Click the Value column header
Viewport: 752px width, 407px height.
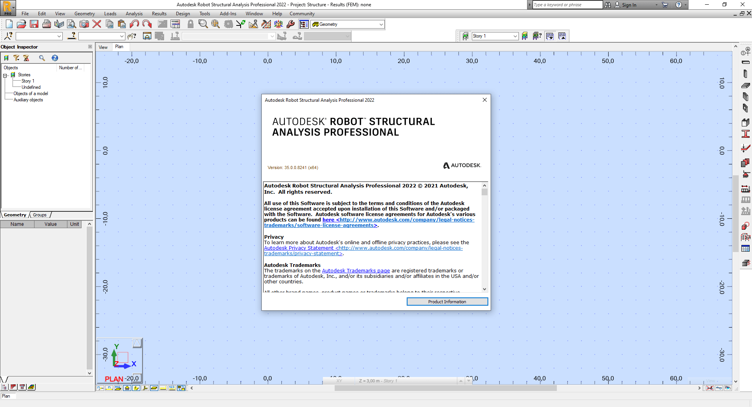pyautogui.click(x=51, y=224)
